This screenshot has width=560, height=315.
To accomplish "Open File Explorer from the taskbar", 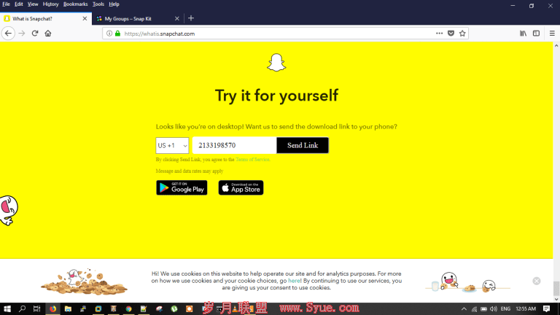I will (x=68, y=309).
